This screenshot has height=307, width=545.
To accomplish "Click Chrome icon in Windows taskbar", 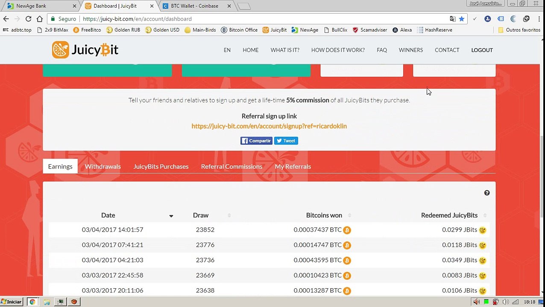I will 32,302.
